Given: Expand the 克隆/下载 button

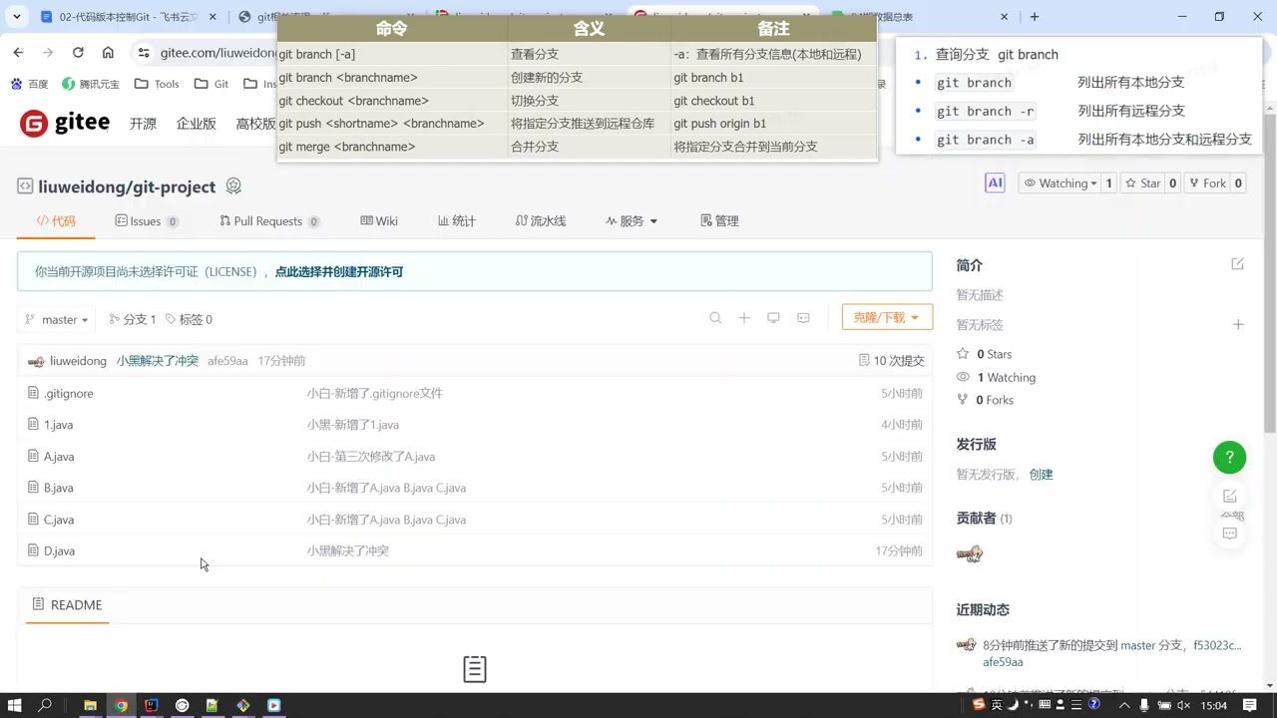Looking at the screenshot, I should point(887,317).
